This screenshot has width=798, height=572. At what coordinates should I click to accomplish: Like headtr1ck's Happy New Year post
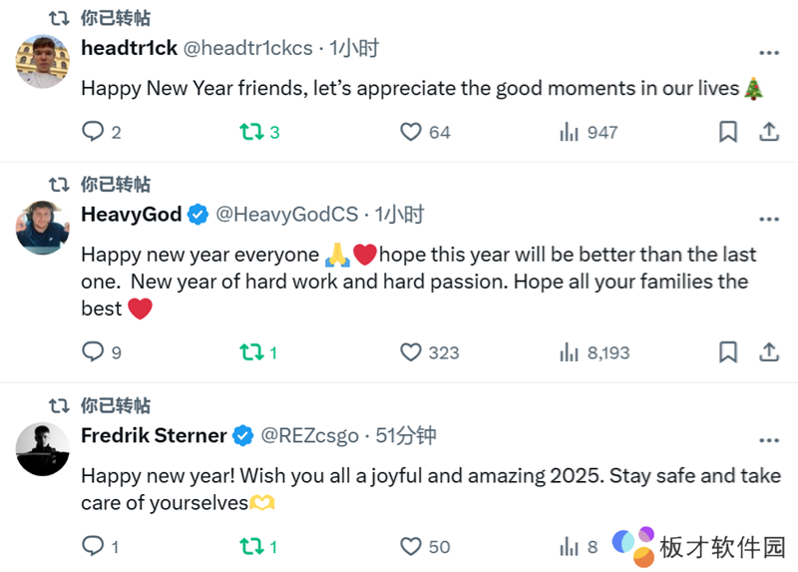tap(411, 132)
